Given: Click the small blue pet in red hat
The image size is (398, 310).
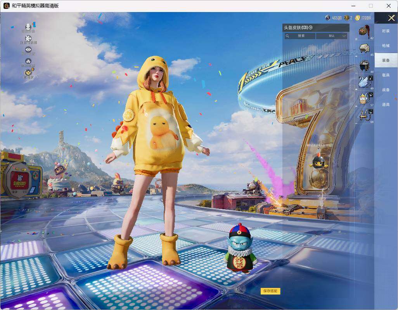Looking at the screenshot, I should click(x=239, y=248).
